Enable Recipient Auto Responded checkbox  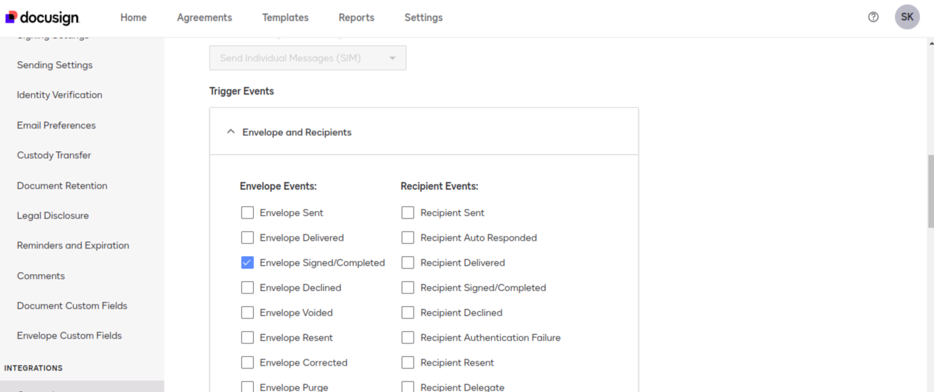pyautogui.click(x=407, y=237)
